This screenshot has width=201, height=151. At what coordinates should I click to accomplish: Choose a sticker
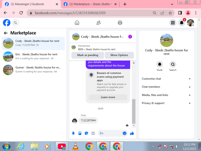[x=86, y=133]
